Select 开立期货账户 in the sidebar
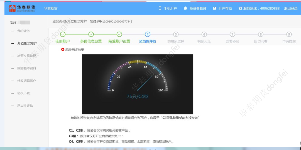 (27, 43)
